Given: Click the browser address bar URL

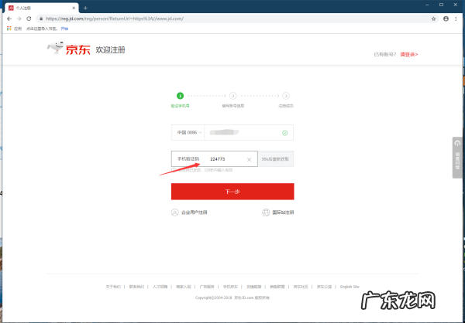Looking at the screenshot, I should point(155,18).
